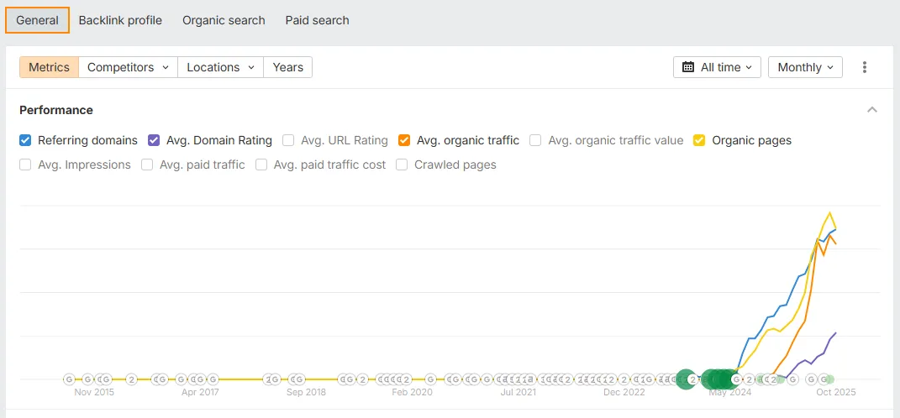Go to the Paid search tab
Viewport: 900px width, 418px height.
tap(317, 20)
